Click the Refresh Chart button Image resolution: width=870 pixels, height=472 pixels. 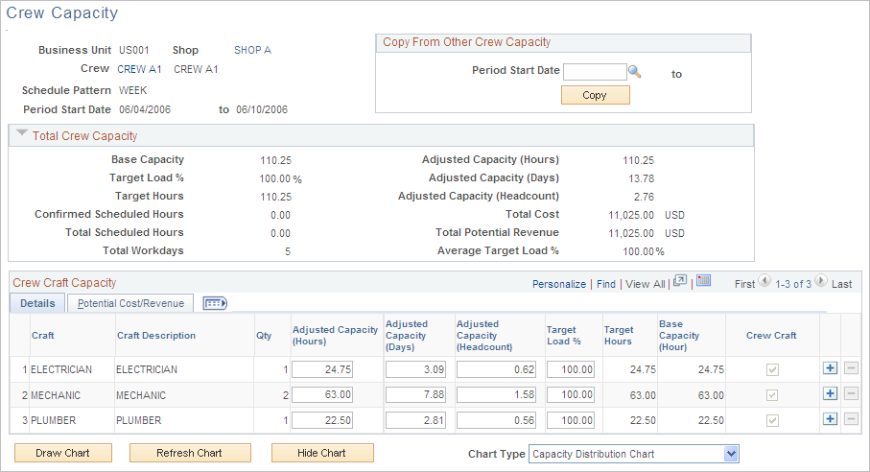190,453
